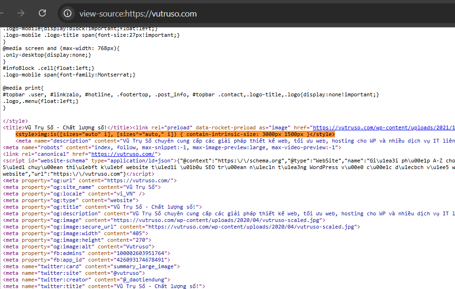The image size is (455, 289).
Task: Click the browser Forward arrow
Action: pyautogui.click(x=21, y=13)
